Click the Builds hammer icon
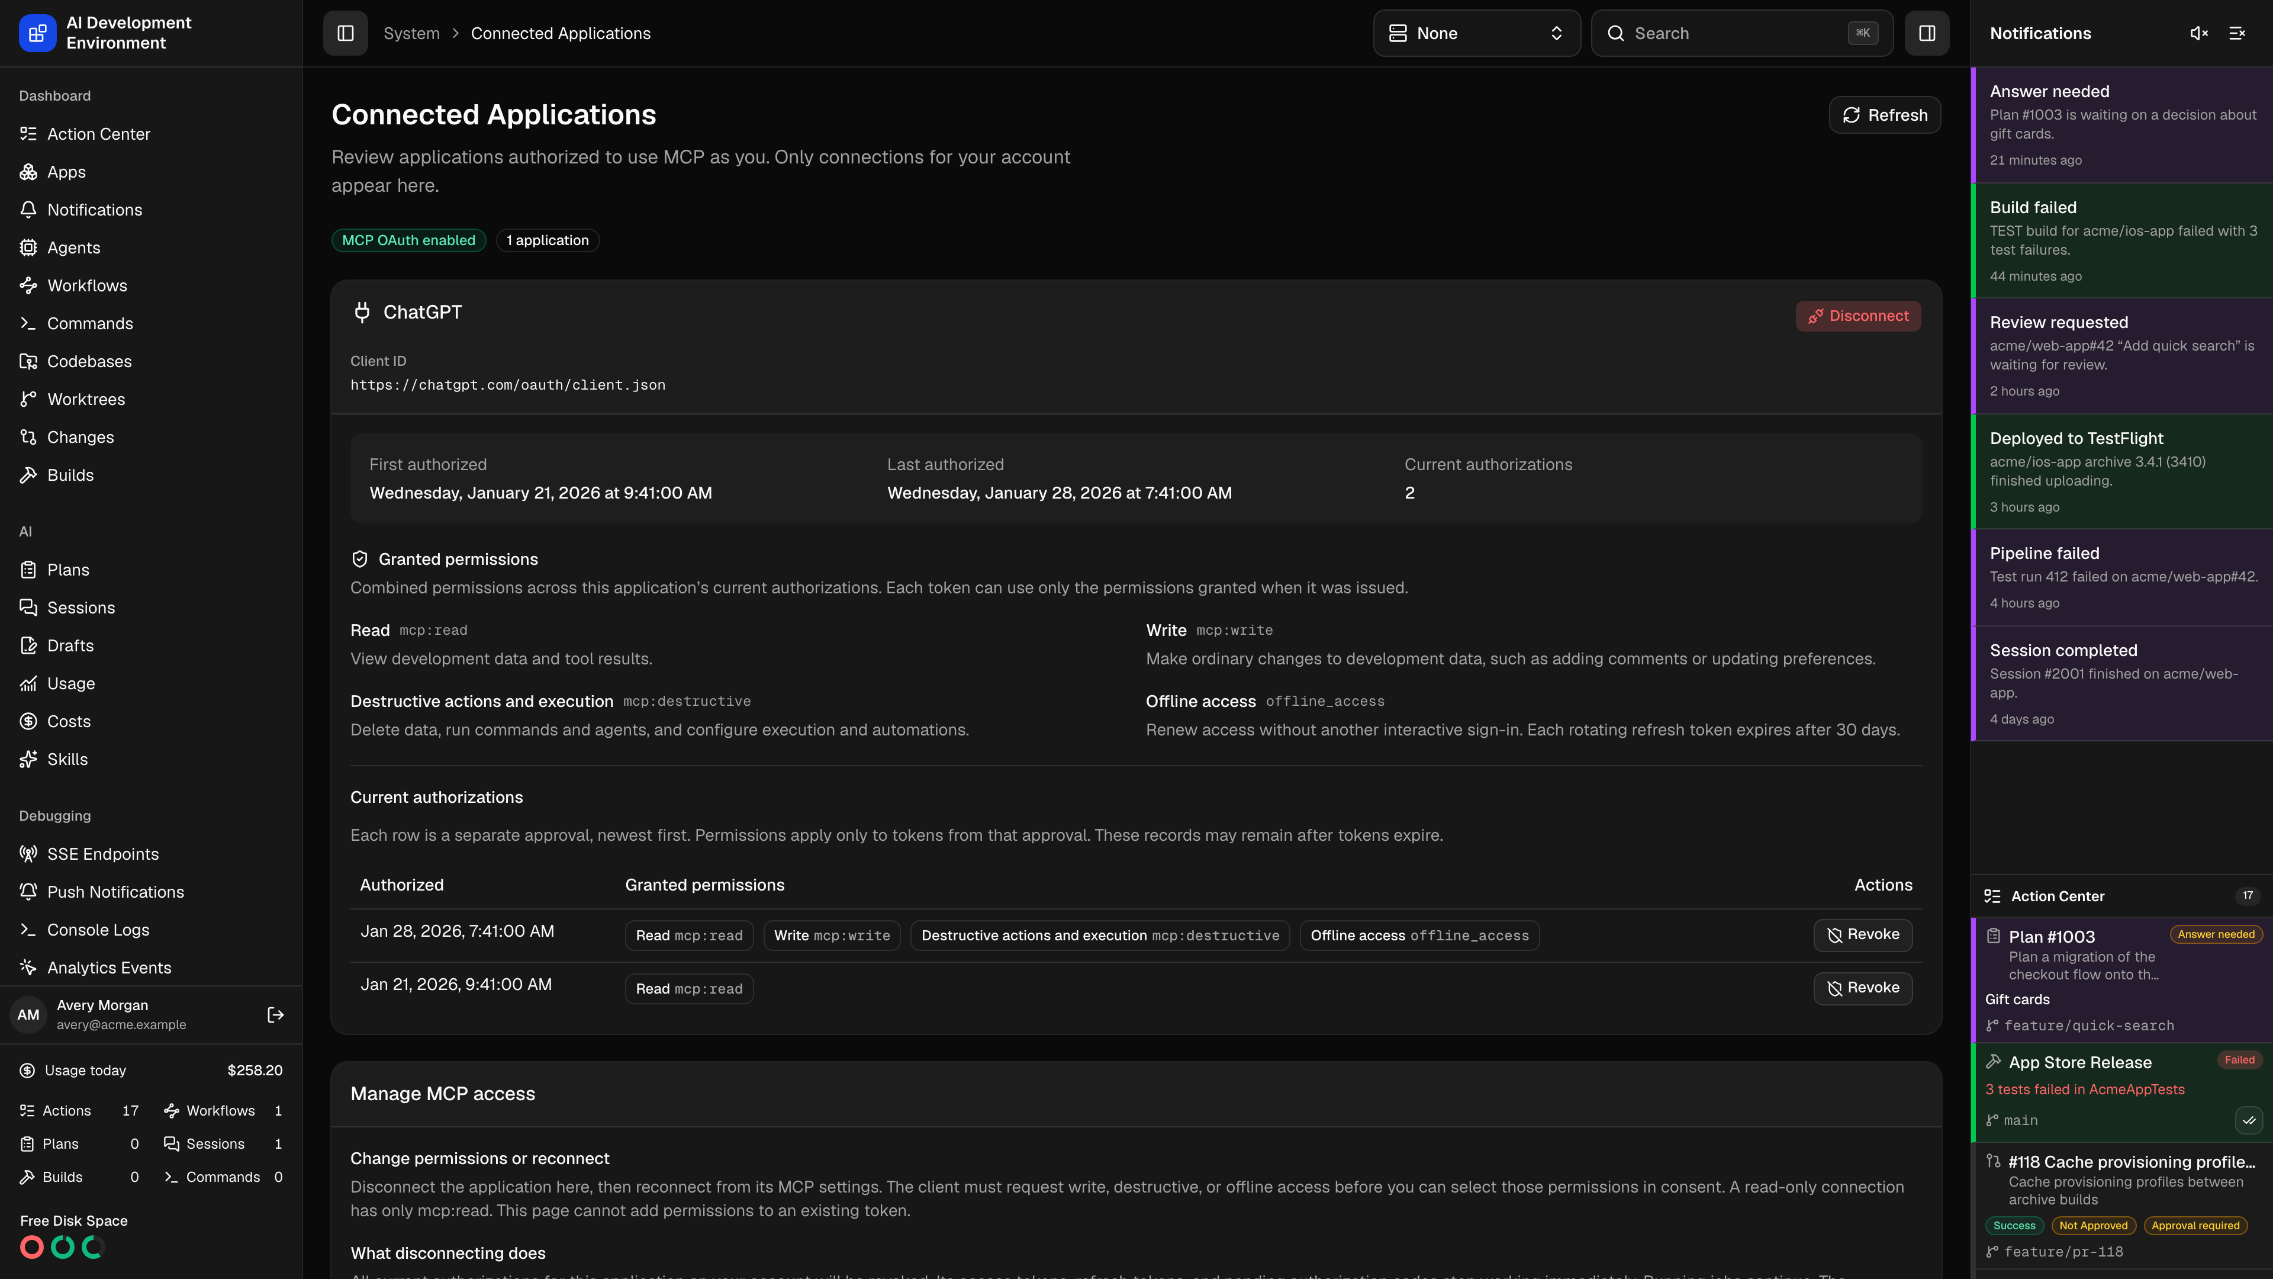Screen dimensions: 2273x1279 [28, 475]
